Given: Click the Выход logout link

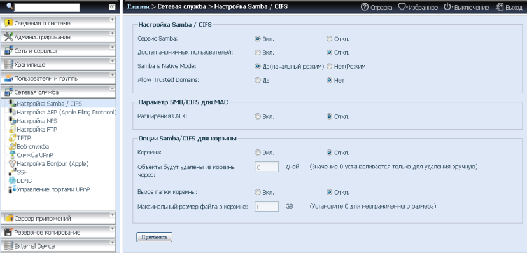Looking at the screenshot, I should click(x=514, y=7).
